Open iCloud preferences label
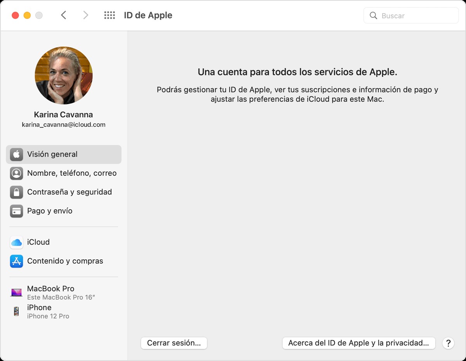The height and width of the screenshot is (361, 466). [38, 242]
